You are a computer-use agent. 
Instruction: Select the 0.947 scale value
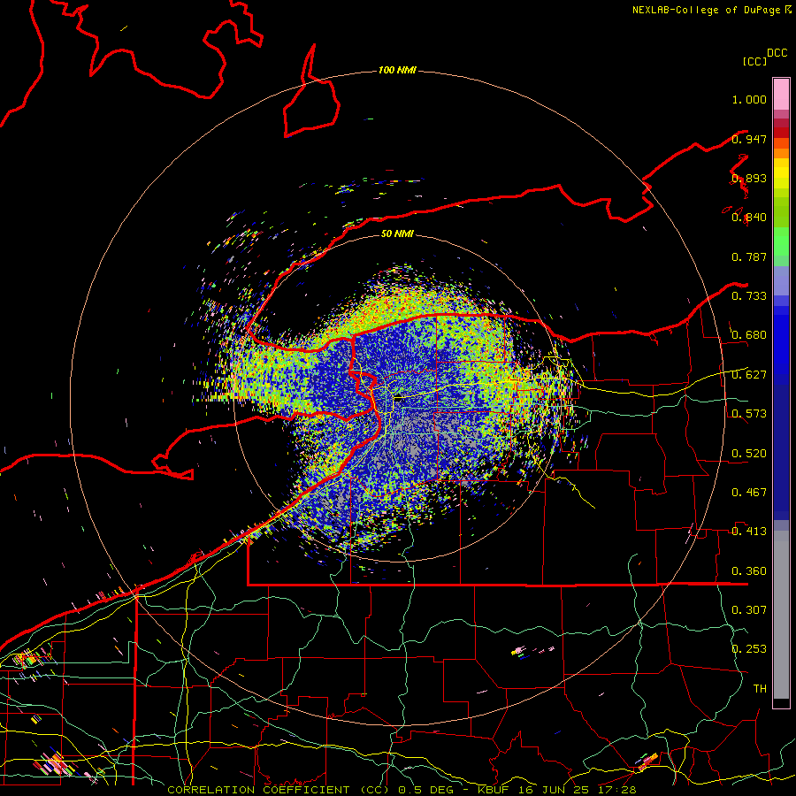click(749, 139)
